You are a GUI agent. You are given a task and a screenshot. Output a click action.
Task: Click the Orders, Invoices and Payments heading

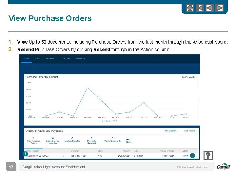point(44,131)
